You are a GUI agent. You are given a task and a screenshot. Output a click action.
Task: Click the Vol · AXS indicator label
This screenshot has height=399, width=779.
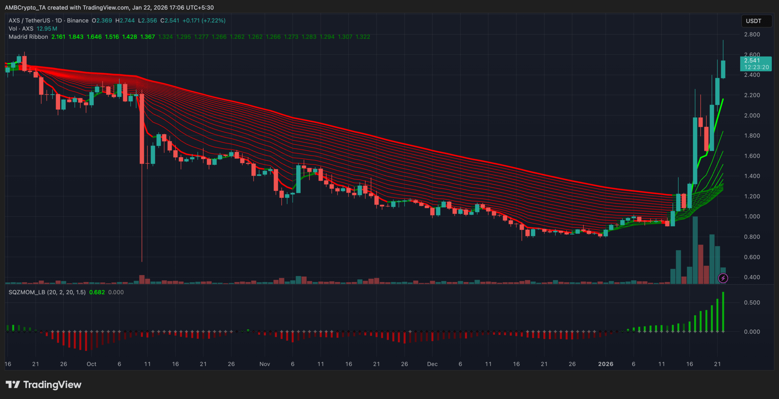click(21, 29)
